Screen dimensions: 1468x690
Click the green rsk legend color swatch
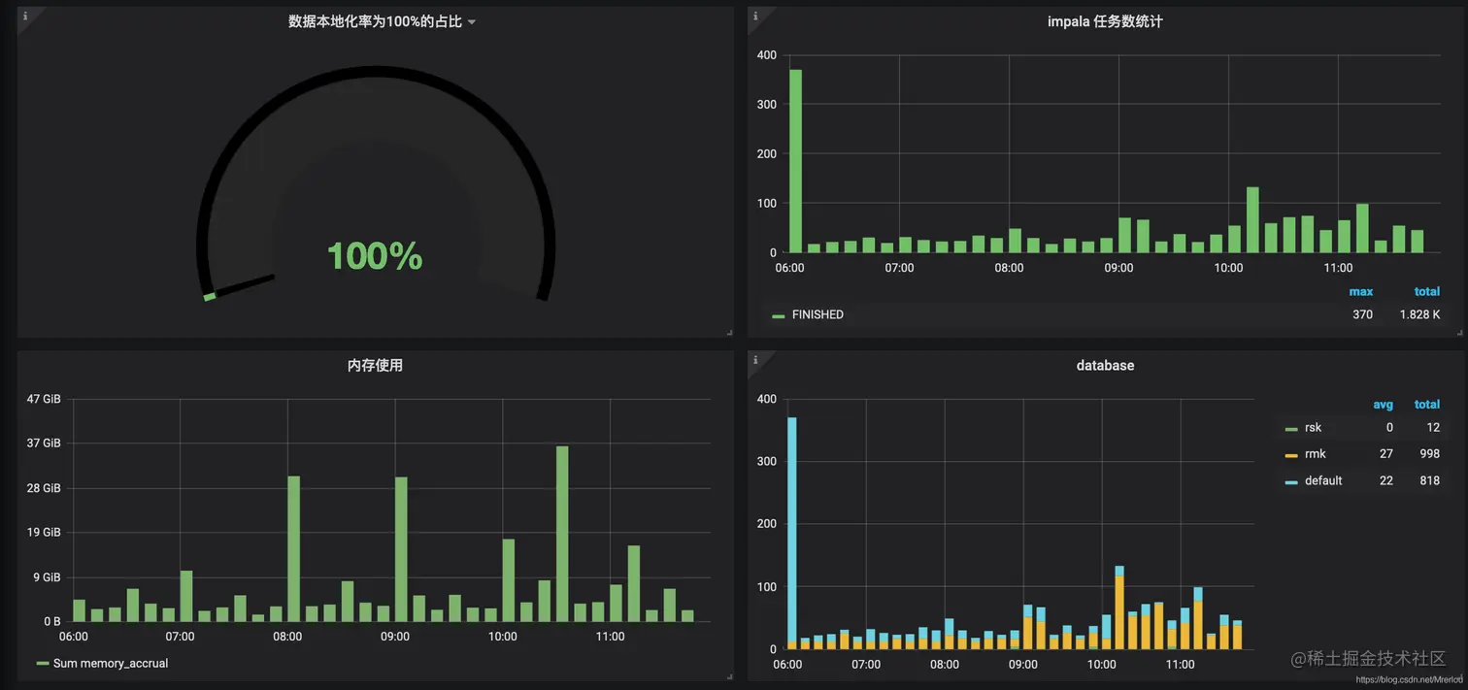point(1290,428)
